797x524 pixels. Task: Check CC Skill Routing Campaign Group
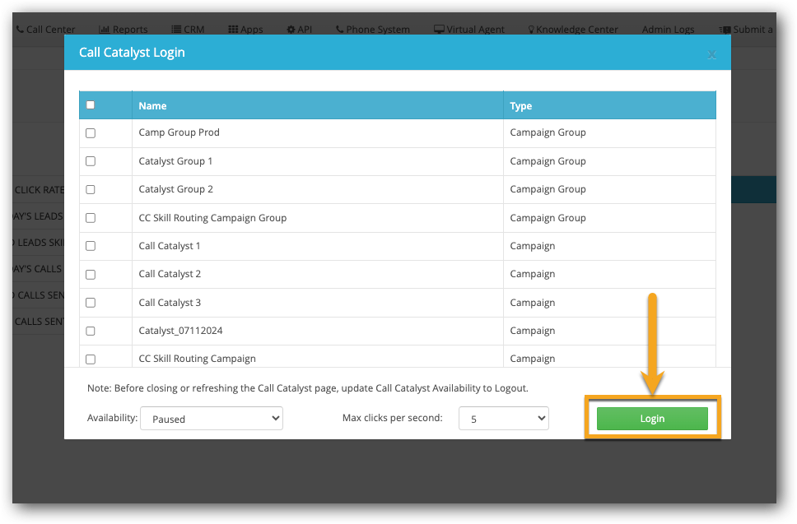91,218
